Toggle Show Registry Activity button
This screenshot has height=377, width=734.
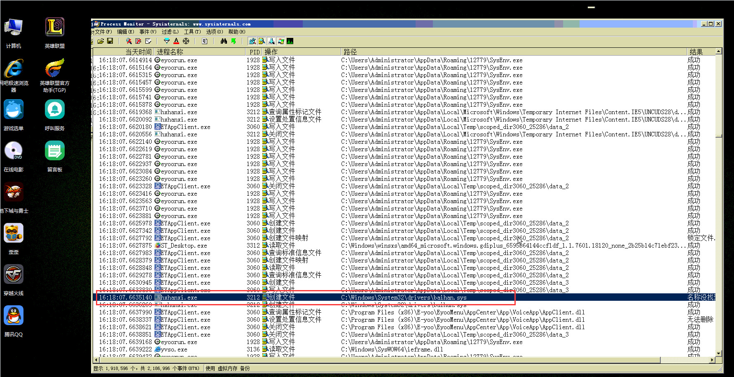[x=252, y=41]
